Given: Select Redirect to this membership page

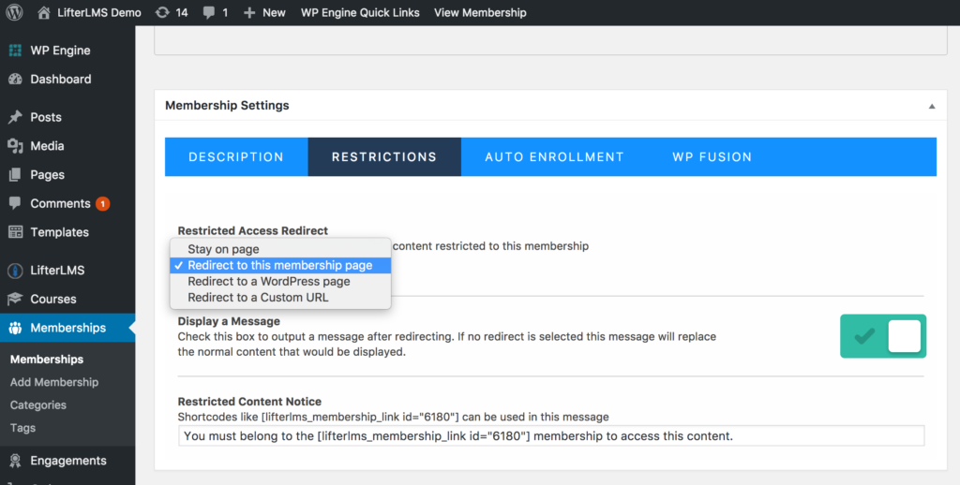Looking at the screenshot, I should 280,265.
